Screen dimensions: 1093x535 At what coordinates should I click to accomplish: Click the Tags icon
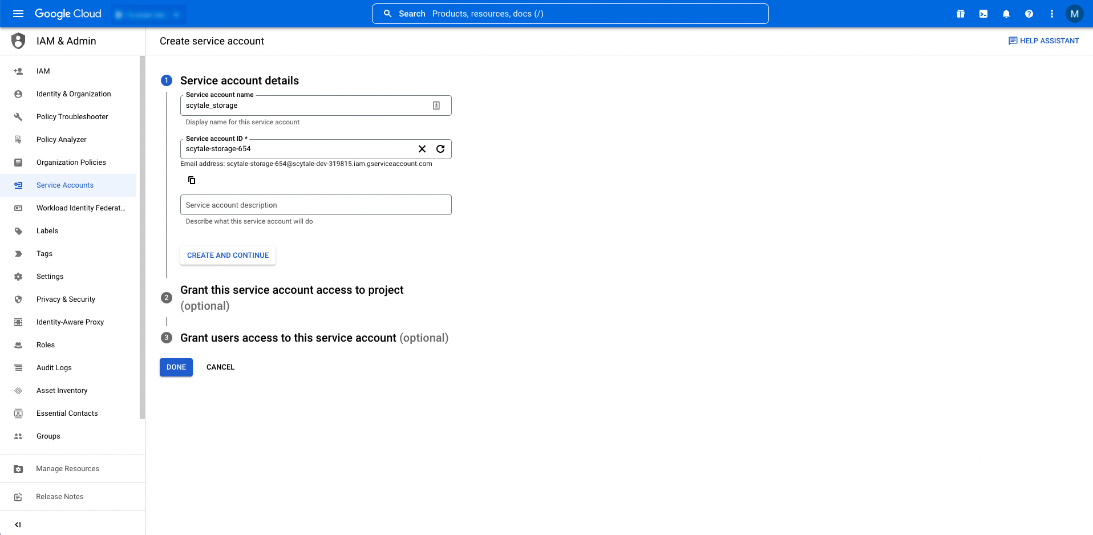pos(18,254)
